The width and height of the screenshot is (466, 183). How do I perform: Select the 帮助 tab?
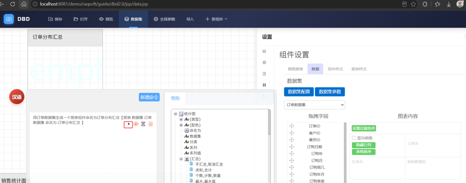pos(175,98)
